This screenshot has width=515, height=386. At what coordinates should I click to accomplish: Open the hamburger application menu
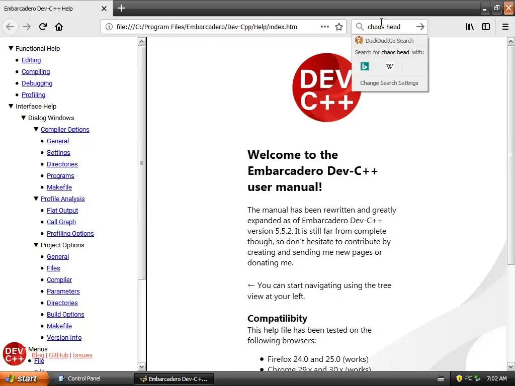point(505,27)
